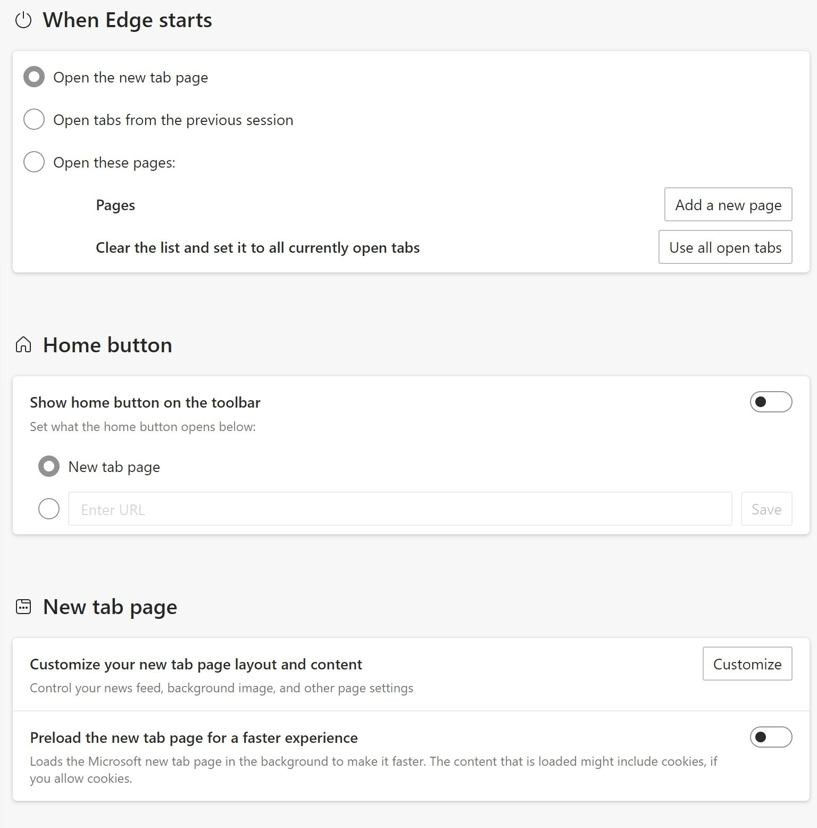Choose "Open tabs from the previous session"
Image resolution: width=817 pixels, height=828 pixels.
click(x=34, y=120)
